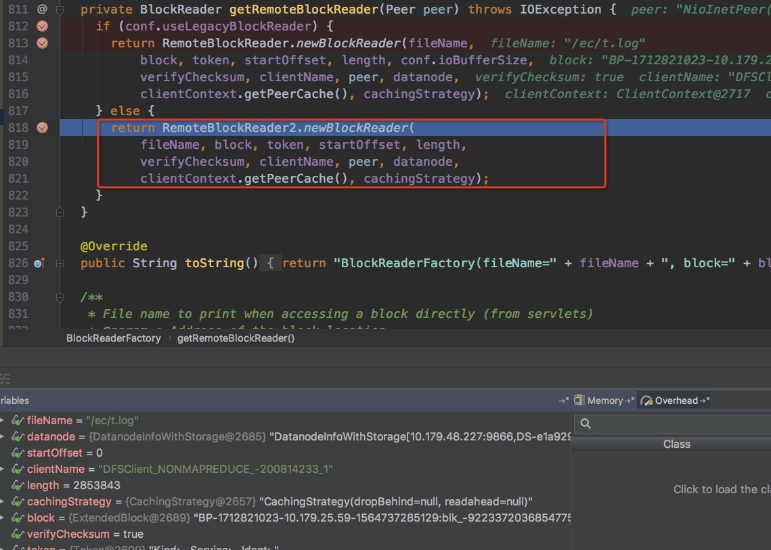Select the startOffset = 0 variable row

coord(285,453)
